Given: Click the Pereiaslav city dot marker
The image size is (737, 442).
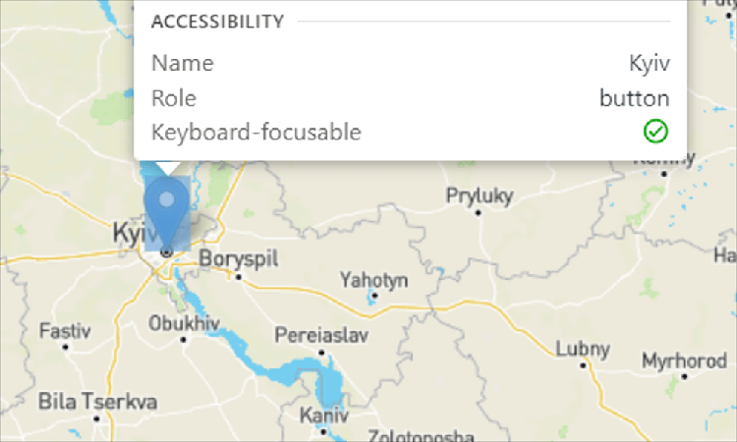Looking at the screenshot, I should click(x=321, y=351).
